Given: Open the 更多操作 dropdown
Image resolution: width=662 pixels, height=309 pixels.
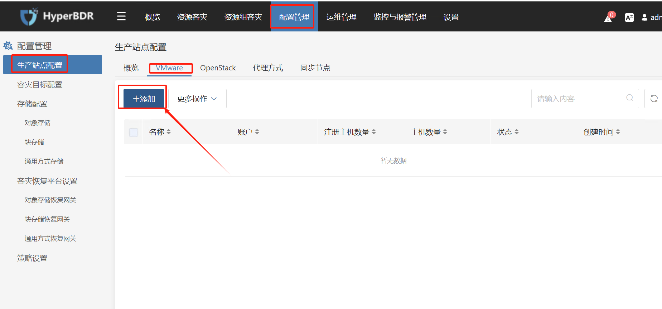Looking at the screenshot, I should [197, 99].
